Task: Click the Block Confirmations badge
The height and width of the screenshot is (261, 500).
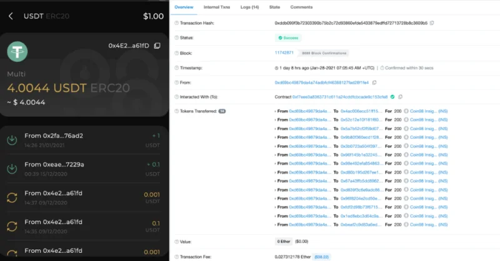Action: point(324,53)
